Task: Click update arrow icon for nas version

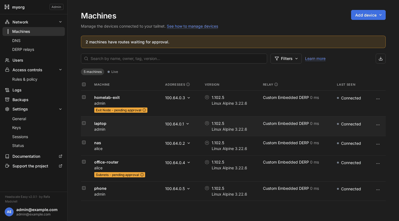Action: [x=207, y=143]
